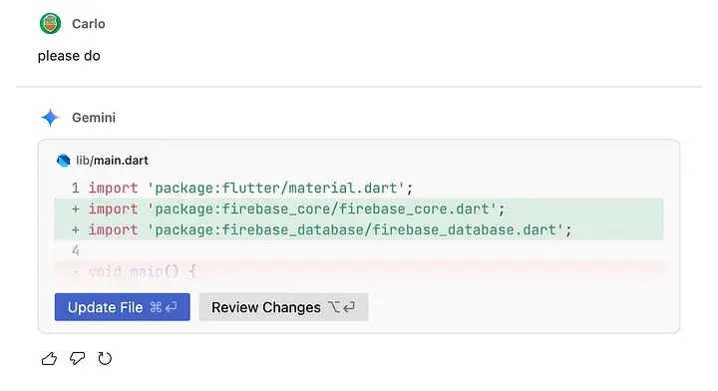Click the Gemini sparkle star icon
718x391 pixels.
pyautogui.click(x=51, y=118)
